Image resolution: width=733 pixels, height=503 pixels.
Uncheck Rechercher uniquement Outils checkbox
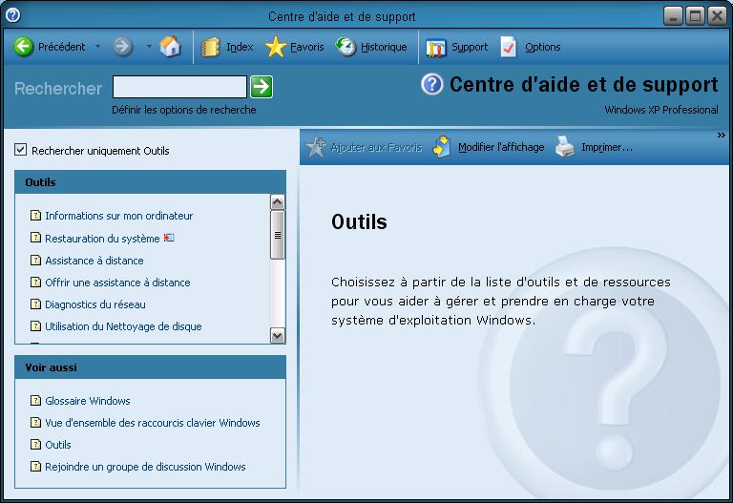[x=21, y=150]
